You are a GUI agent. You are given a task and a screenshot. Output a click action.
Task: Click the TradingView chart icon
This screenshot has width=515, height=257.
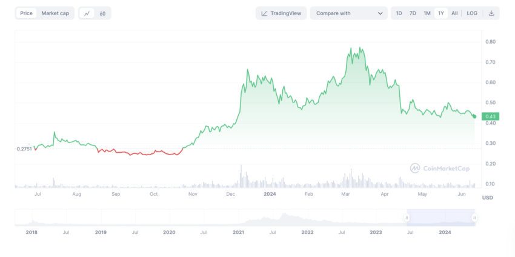click(x=265, y=13)
